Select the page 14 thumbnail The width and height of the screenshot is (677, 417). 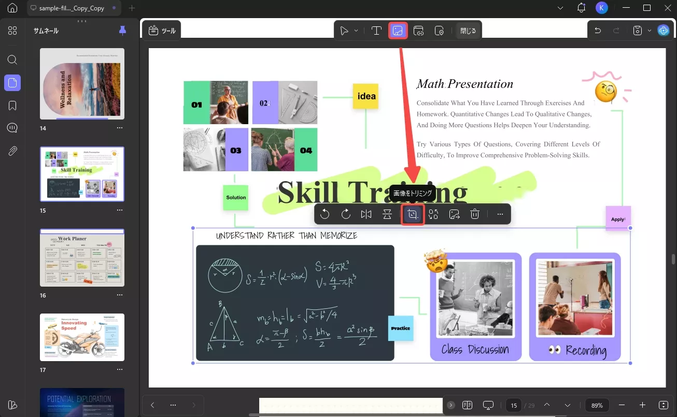[x=82, y=84]
